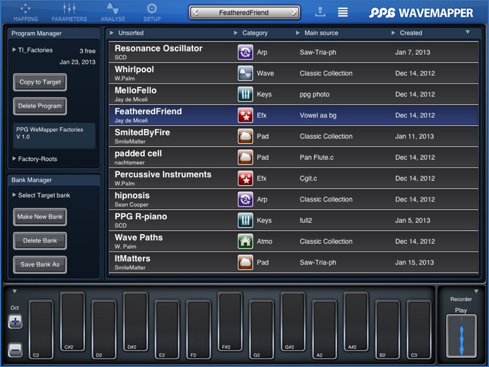Click the FeatheredFriend program name display
The image size is (489, 367).
pyautogui.click(x=244, y=12)
